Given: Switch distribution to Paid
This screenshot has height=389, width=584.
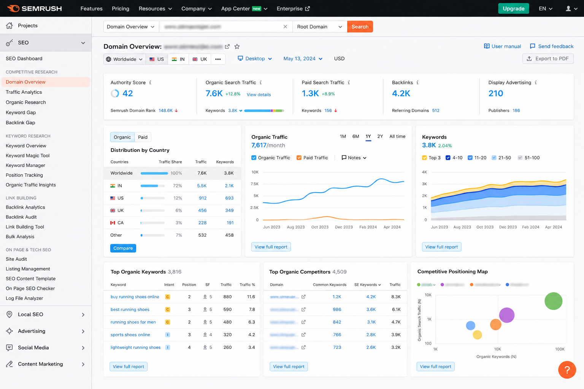Looking at the screenshot, I should 143,137.
